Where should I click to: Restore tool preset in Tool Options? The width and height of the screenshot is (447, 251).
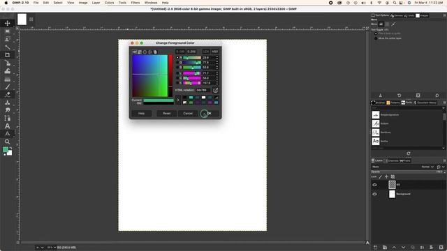click(x=399, y=96)
